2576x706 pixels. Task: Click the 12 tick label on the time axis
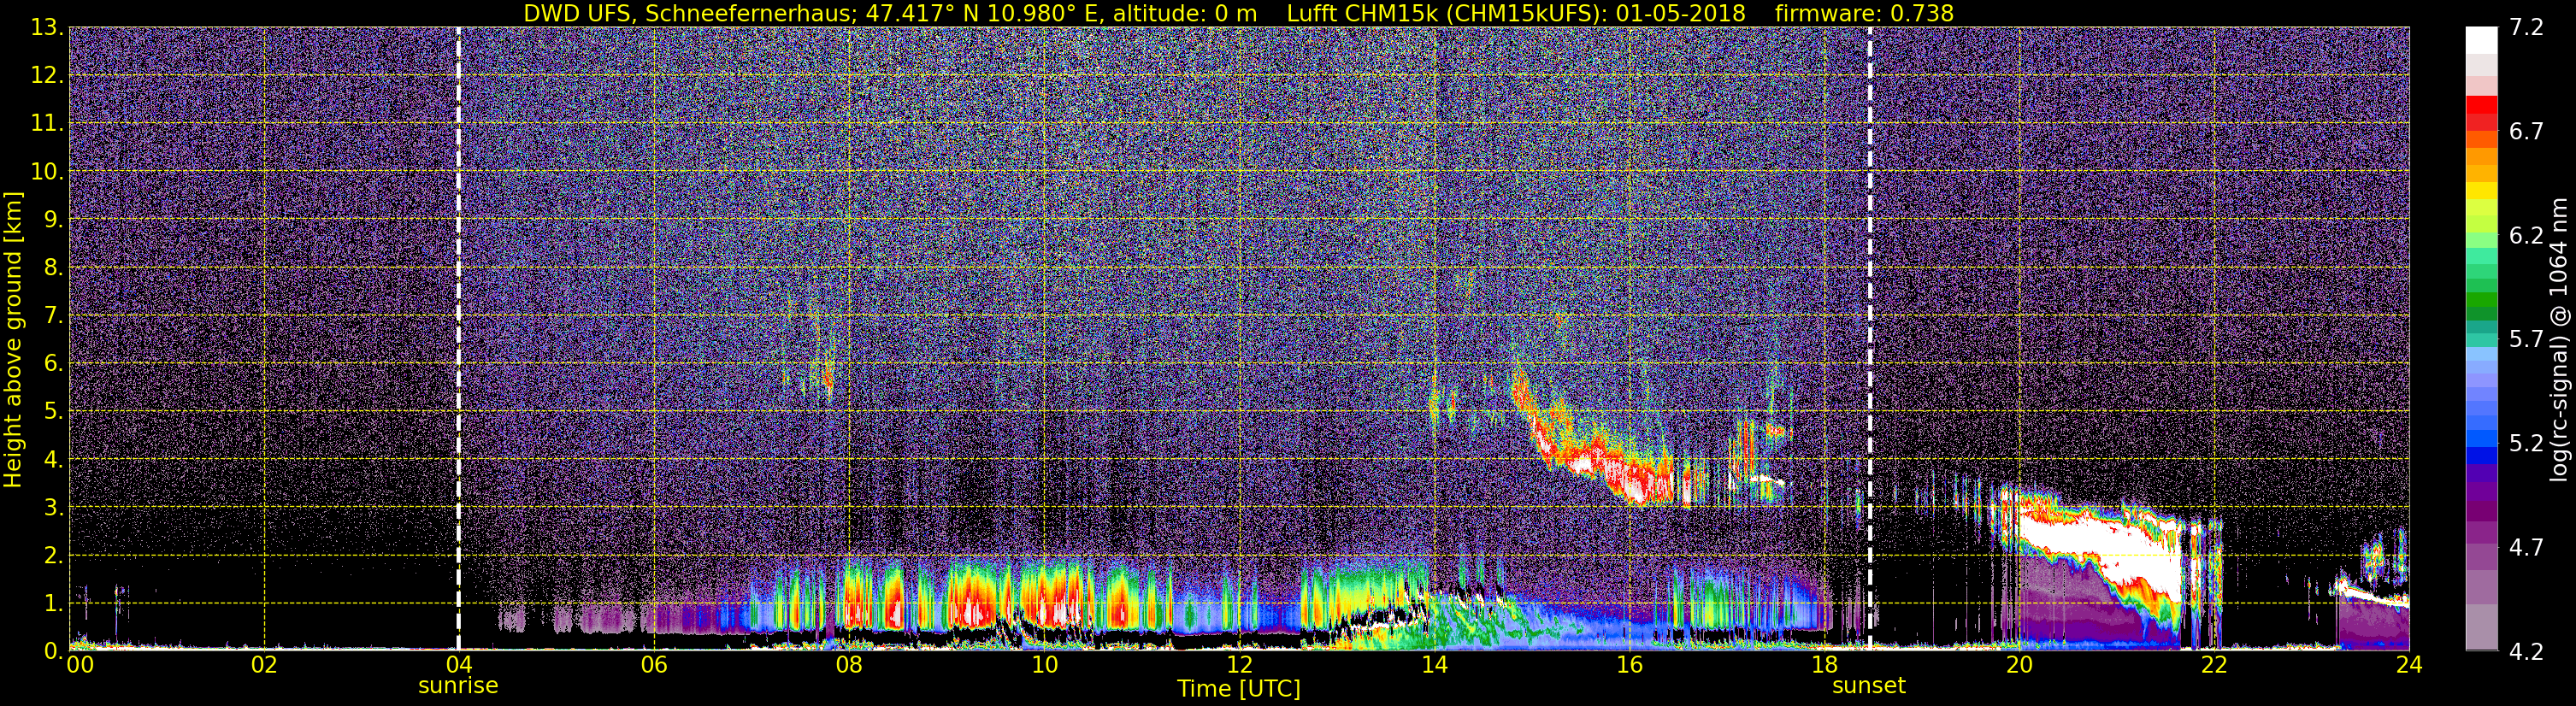click(1239, 665)
